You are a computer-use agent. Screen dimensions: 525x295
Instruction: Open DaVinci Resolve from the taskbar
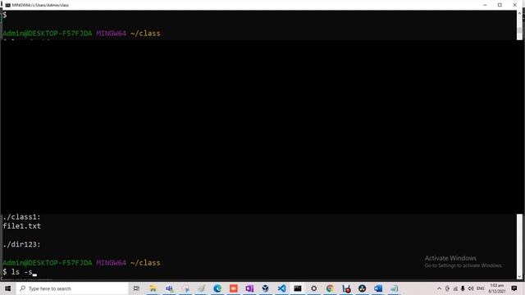[362, 288]
